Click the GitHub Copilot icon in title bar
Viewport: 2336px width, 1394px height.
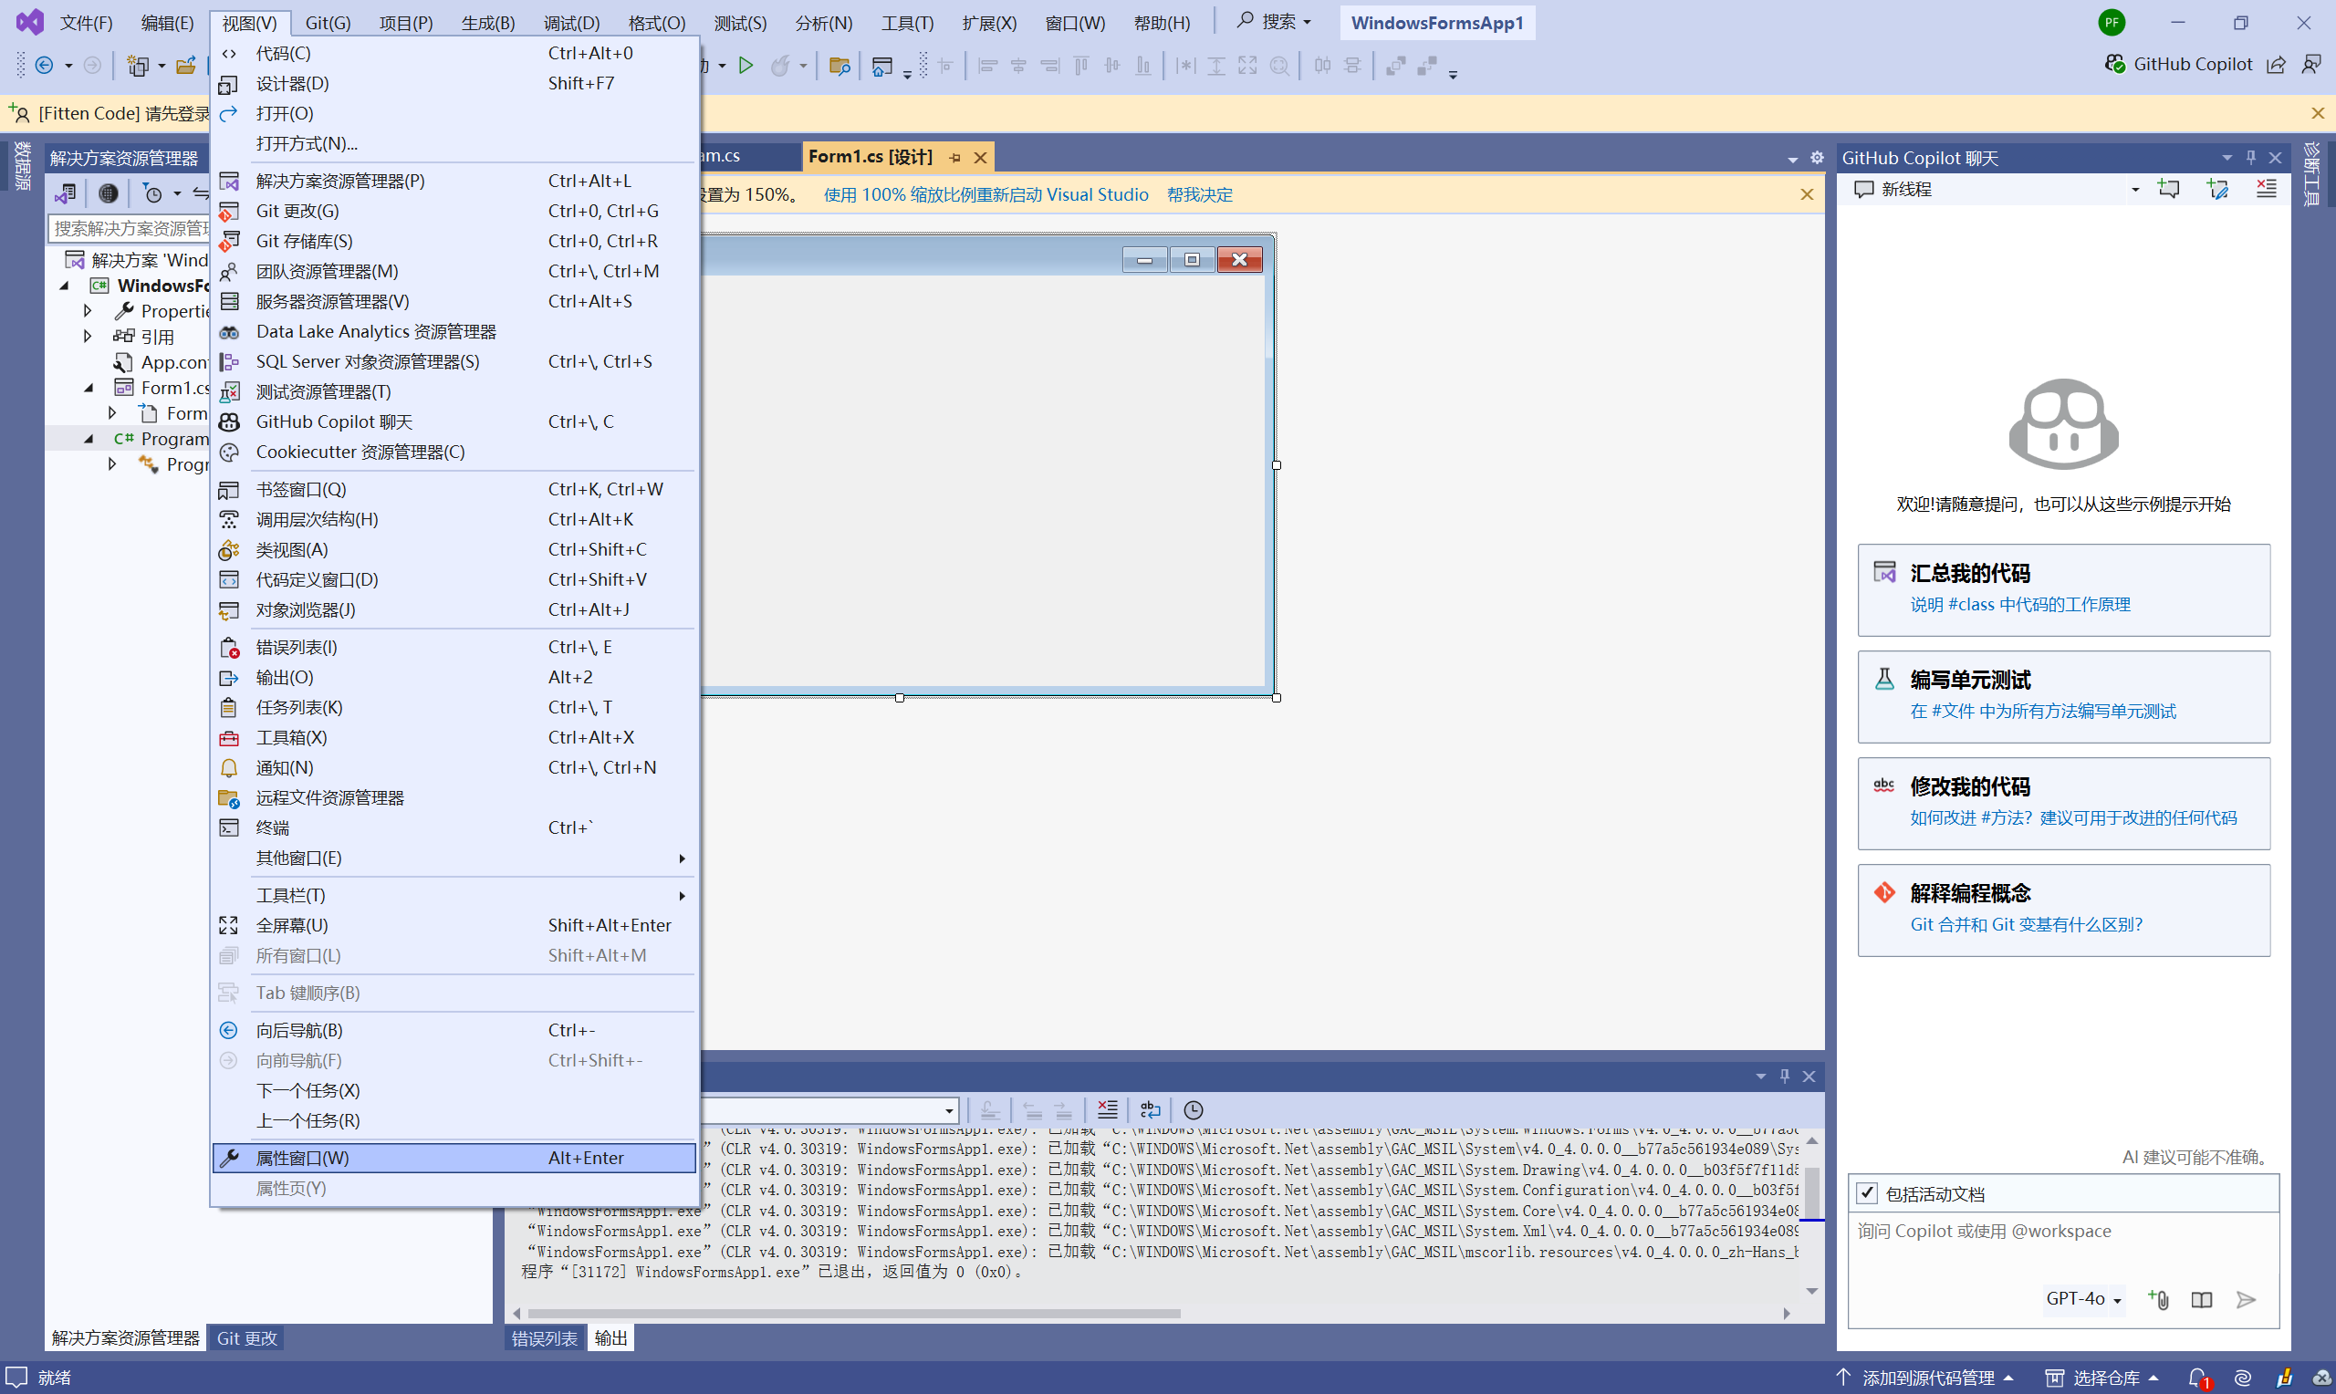click(x=2114, y=64)
